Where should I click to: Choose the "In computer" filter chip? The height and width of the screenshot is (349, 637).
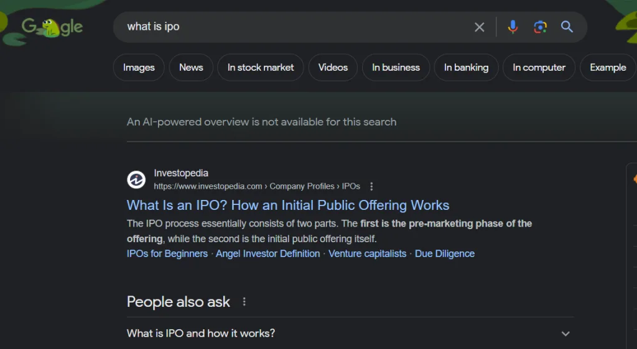click(539, 68)
